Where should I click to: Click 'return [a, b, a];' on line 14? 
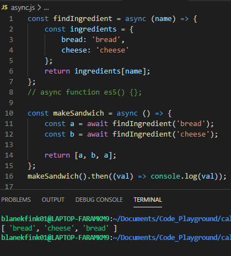[80, 155]
